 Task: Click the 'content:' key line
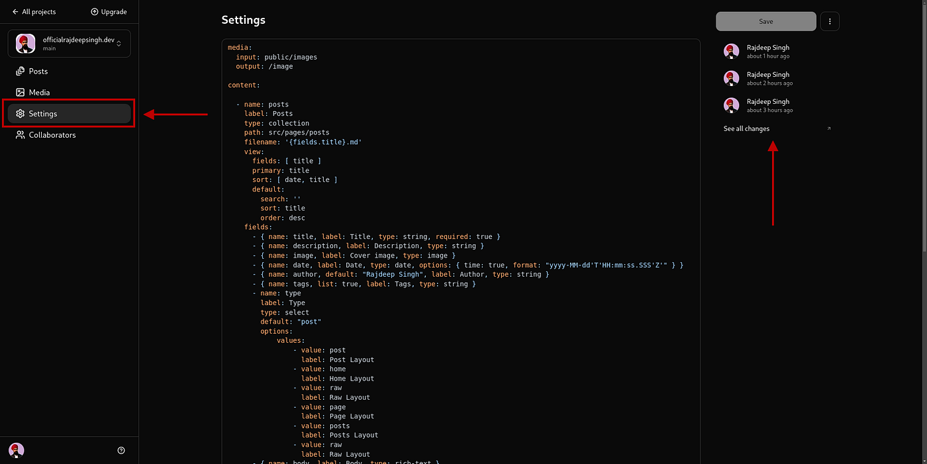click(x=244, y=85)
